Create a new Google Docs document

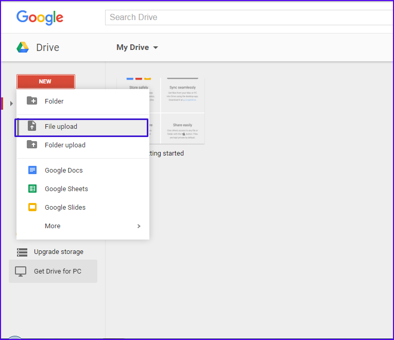[83, 170]
